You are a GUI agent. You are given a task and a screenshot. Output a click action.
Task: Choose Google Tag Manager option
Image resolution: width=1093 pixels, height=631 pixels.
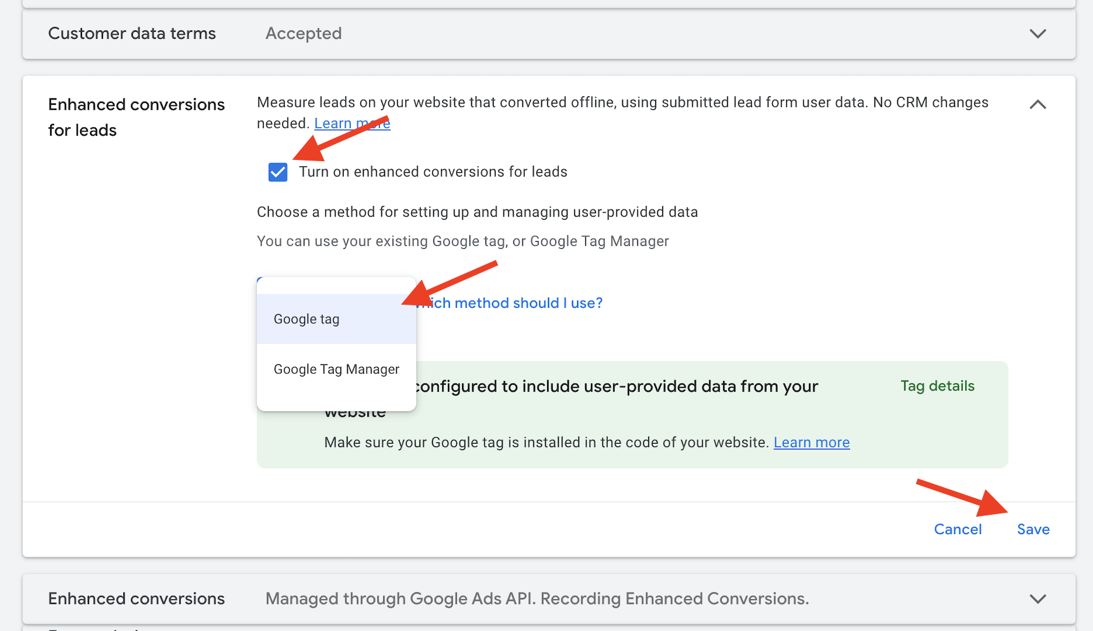(x=336, y=369)
